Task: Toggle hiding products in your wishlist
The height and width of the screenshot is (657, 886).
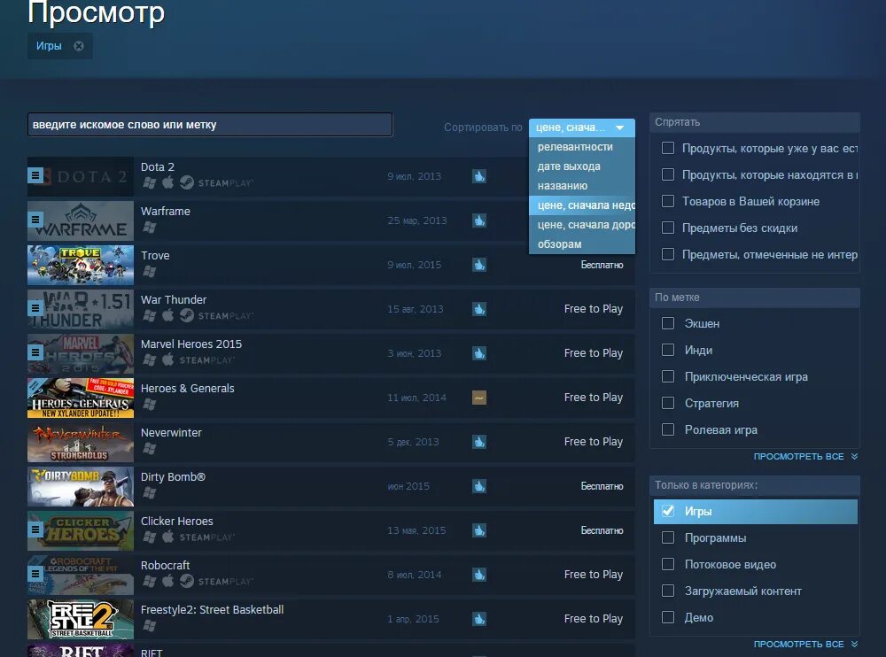Action: (x=668, y=174)
